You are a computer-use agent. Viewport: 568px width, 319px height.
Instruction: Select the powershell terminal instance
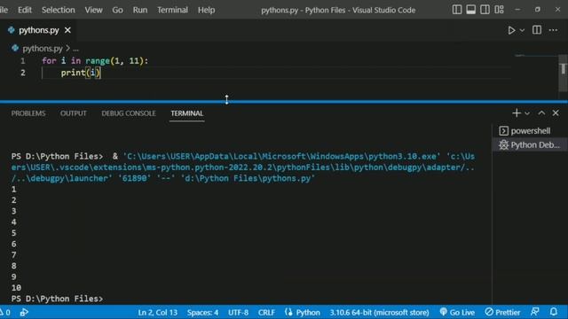pyautogui.click(x=530, y=131)
